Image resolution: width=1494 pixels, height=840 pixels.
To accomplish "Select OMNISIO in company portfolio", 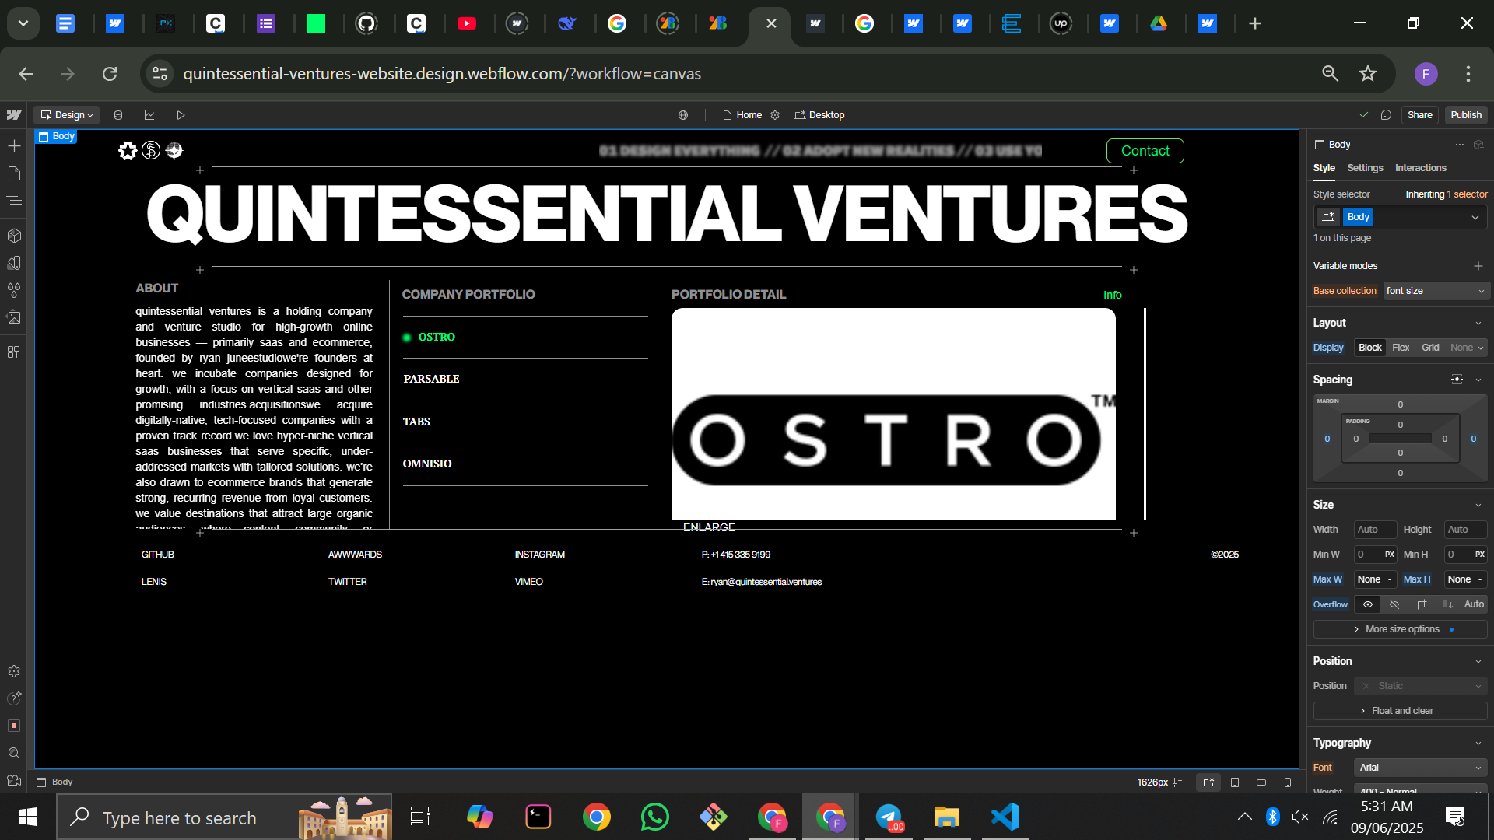I will (427, 464).
